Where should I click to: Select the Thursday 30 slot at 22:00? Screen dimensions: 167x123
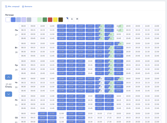[x=157, y=79]
